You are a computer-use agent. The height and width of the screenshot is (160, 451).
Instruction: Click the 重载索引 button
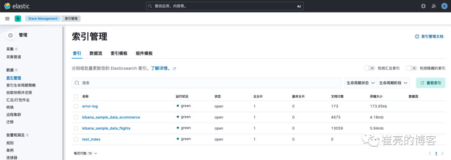pyautogui.click(x=431, y=82)
